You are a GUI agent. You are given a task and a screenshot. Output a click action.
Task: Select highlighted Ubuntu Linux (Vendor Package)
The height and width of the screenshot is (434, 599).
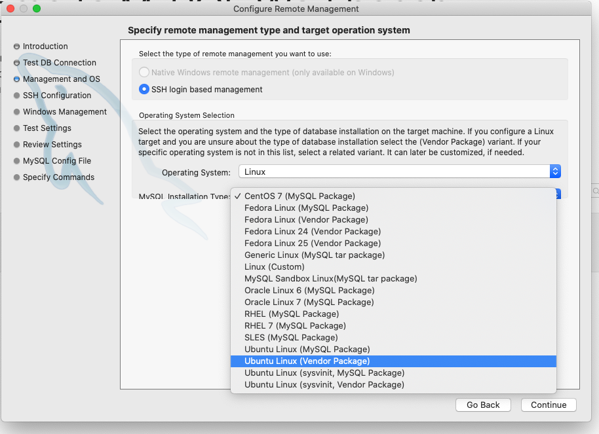tap(393, 361)
